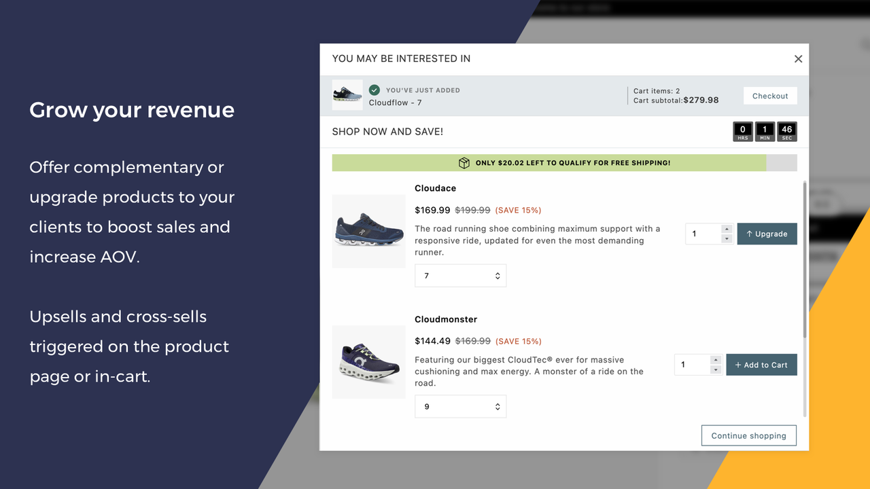Click the SEC countdown timer box
Viewport: 870px width, 489px height.
coord(786,131)
